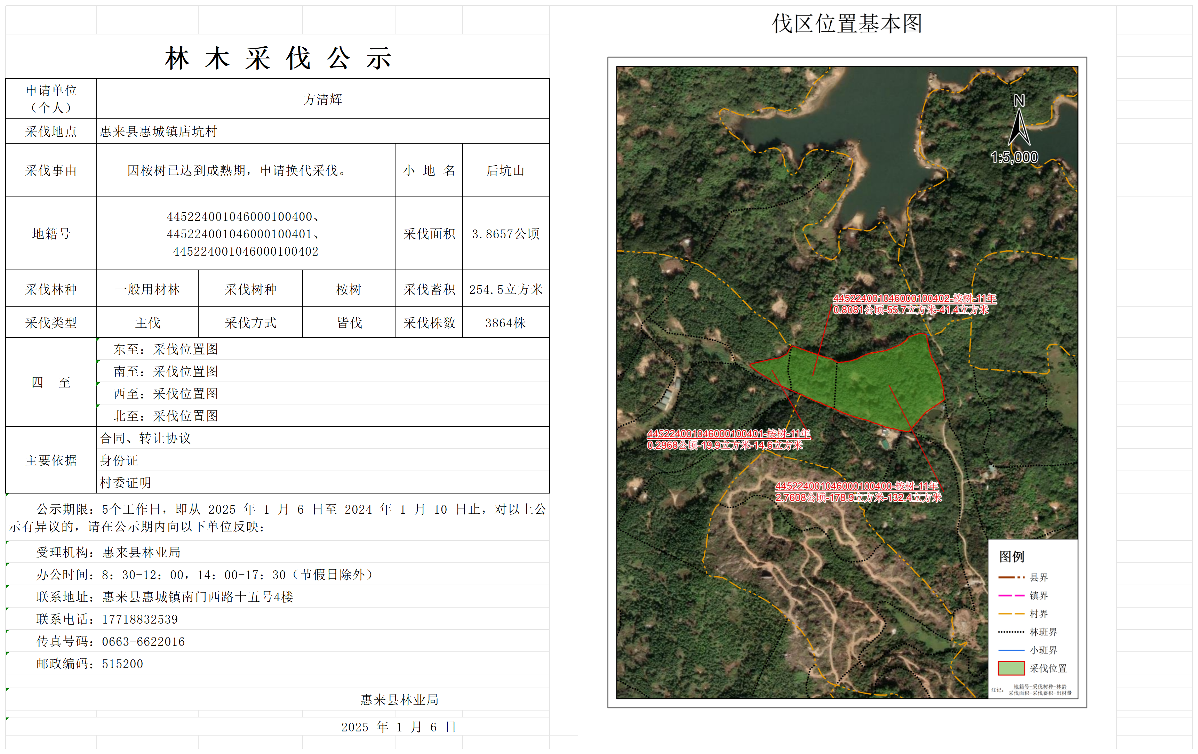The width and height of the screenshot is (1198, 754).
Task: Click the location cell 惠来县惠城镇店坑村
Action: pos(323,131)
